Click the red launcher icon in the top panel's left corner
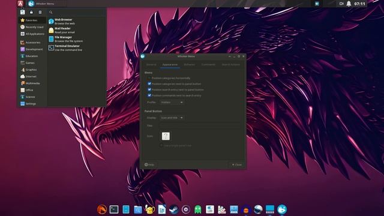 pyautogui.click(x=20, y=4)
